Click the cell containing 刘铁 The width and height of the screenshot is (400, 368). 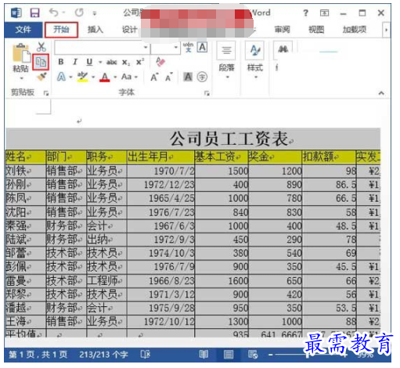(x=26, y=171)
